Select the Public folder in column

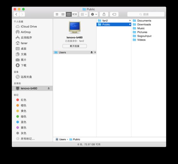click(114, 24)
